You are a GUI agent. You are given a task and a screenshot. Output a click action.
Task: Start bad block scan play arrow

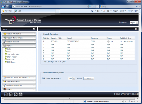121,41
